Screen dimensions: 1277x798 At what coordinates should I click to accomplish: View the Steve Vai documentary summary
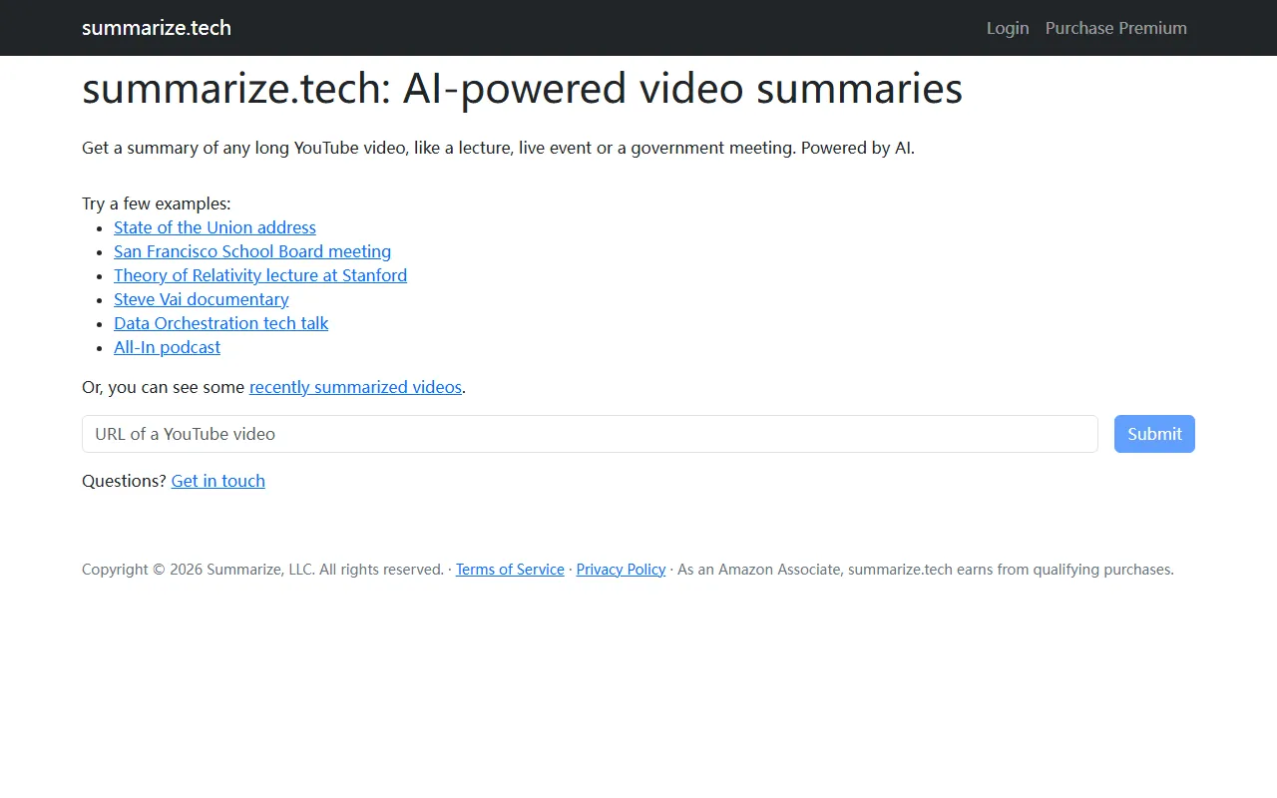201,299
